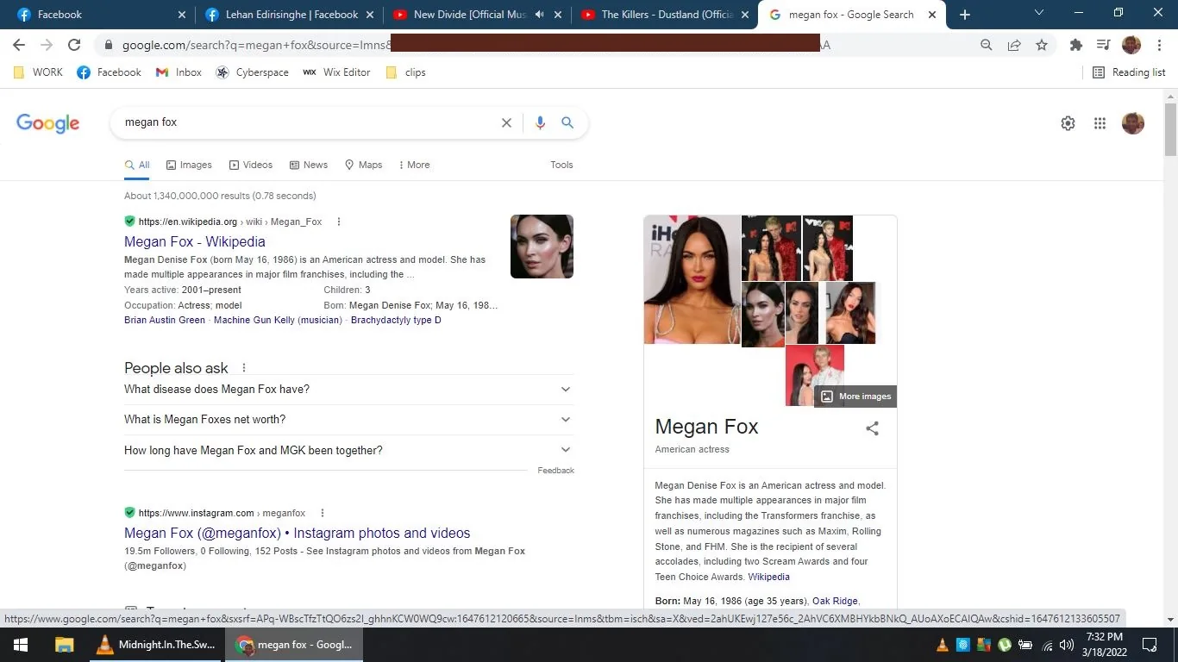
Task: Open Google quick settings gear
Action: (x=1068, y=123)
